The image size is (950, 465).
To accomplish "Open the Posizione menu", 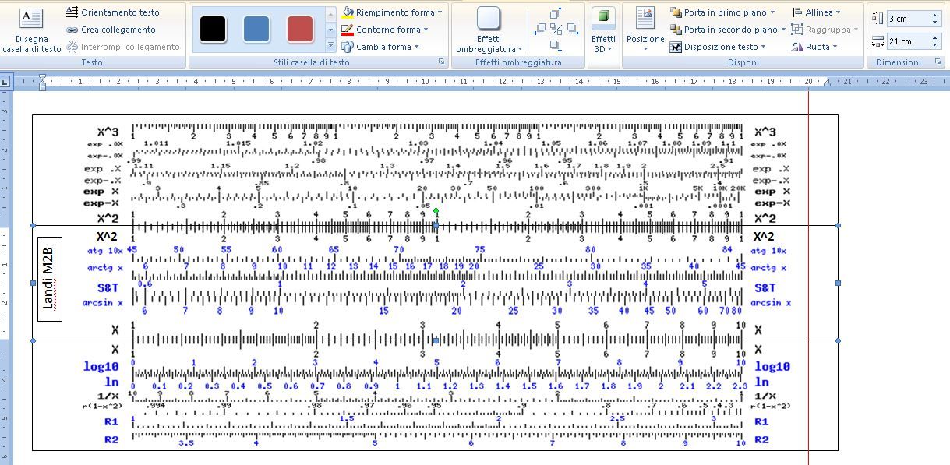I will 645,30.
